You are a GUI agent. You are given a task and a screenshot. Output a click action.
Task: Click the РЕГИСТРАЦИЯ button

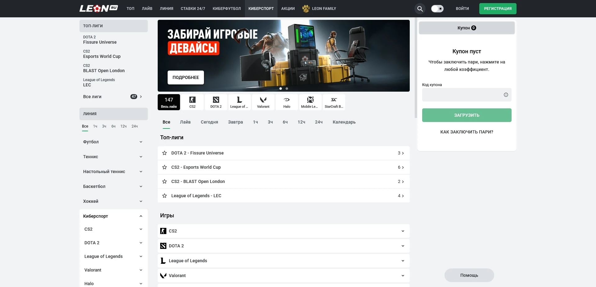(498, 9)
